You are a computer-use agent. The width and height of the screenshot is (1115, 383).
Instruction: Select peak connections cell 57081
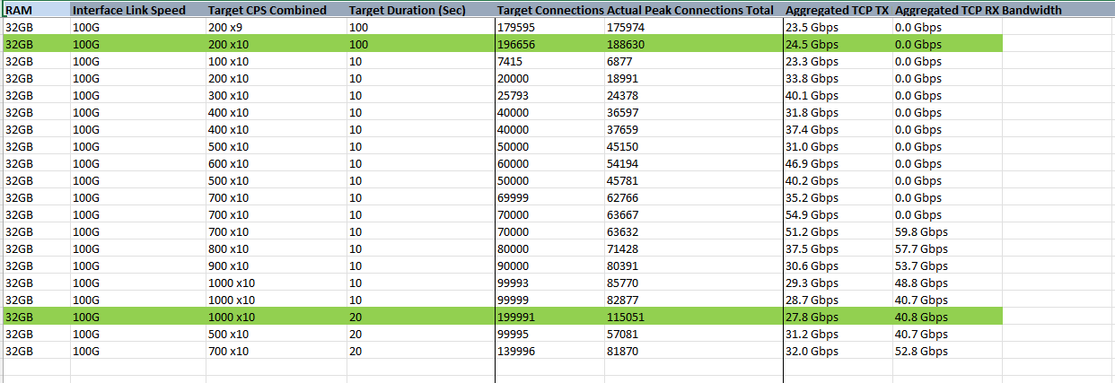[694, 334]
